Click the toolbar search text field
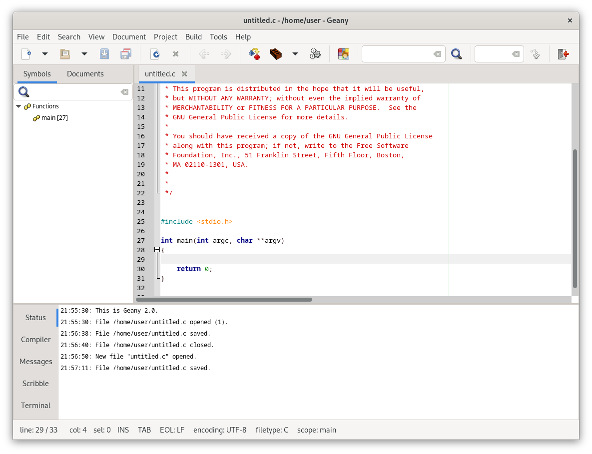This screenshot has width=592, height=454. 397,54
